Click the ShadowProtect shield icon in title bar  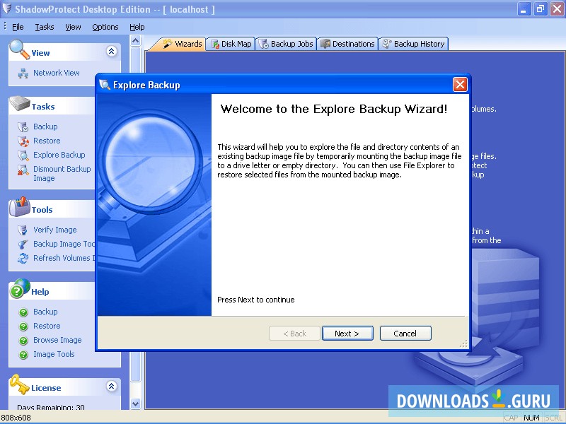click(6, 8)
